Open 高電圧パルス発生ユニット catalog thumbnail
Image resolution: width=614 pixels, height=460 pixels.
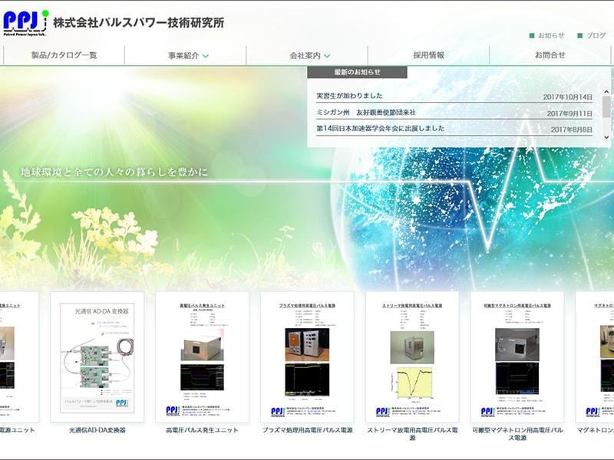click(x=202, y=356)
